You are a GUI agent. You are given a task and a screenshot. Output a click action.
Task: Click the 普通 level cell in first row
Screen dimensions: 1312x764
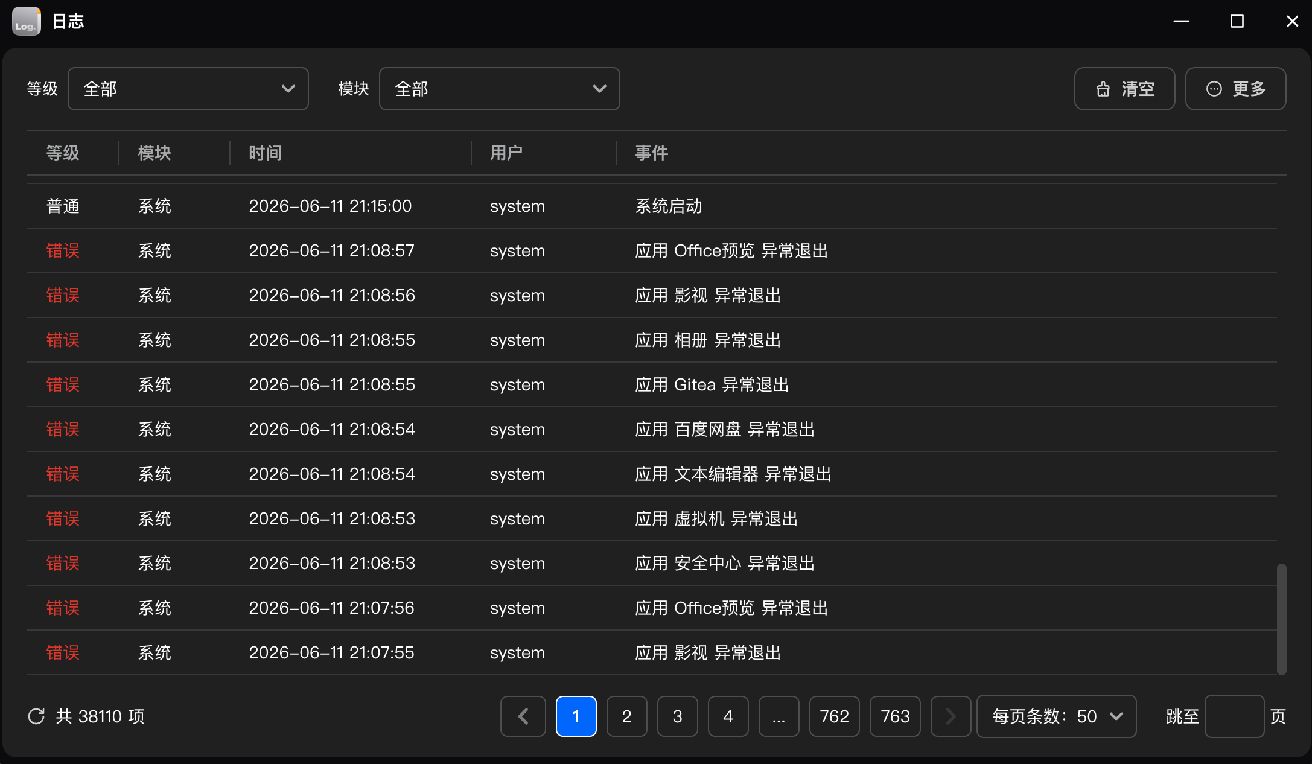coord(63,206)
